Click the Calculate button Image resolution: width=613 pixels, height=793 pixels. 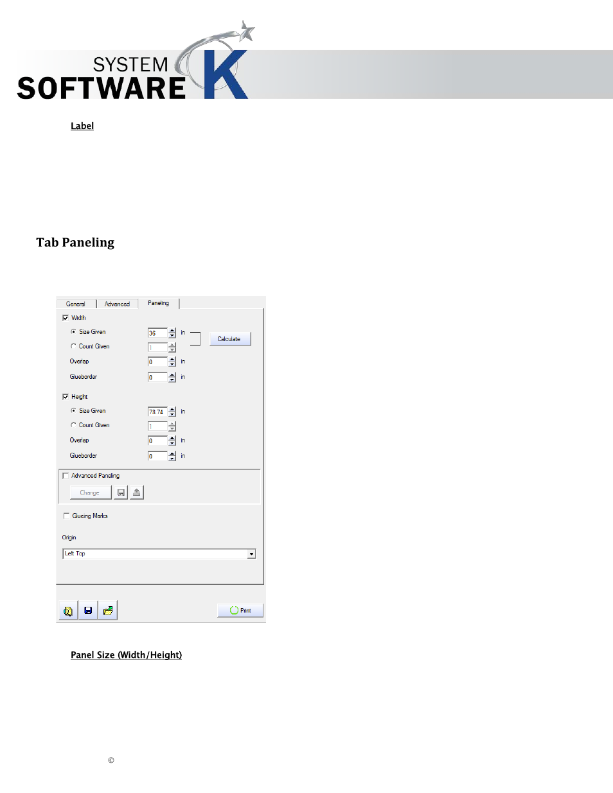(229, 339)
